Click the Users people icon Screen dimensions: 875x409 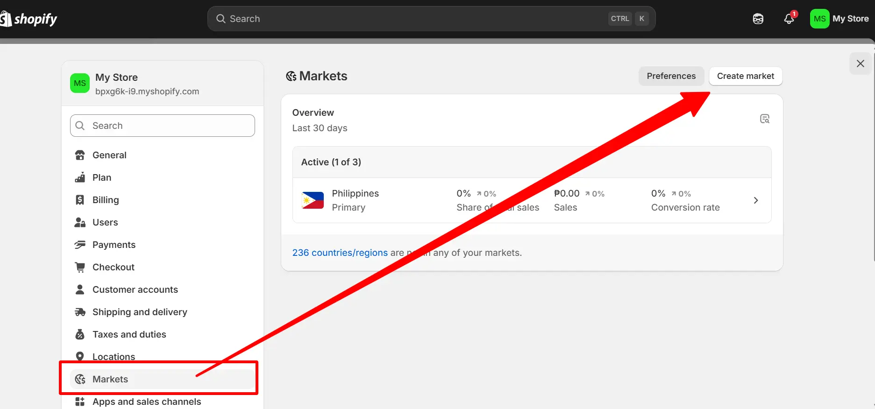[80, 222]
